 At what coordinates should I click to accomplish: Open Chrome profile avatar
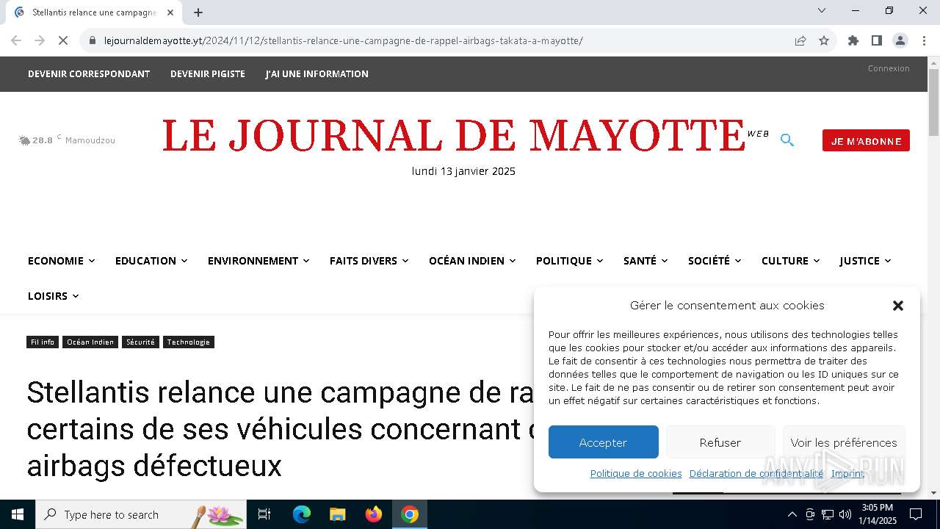coord(900,40)
